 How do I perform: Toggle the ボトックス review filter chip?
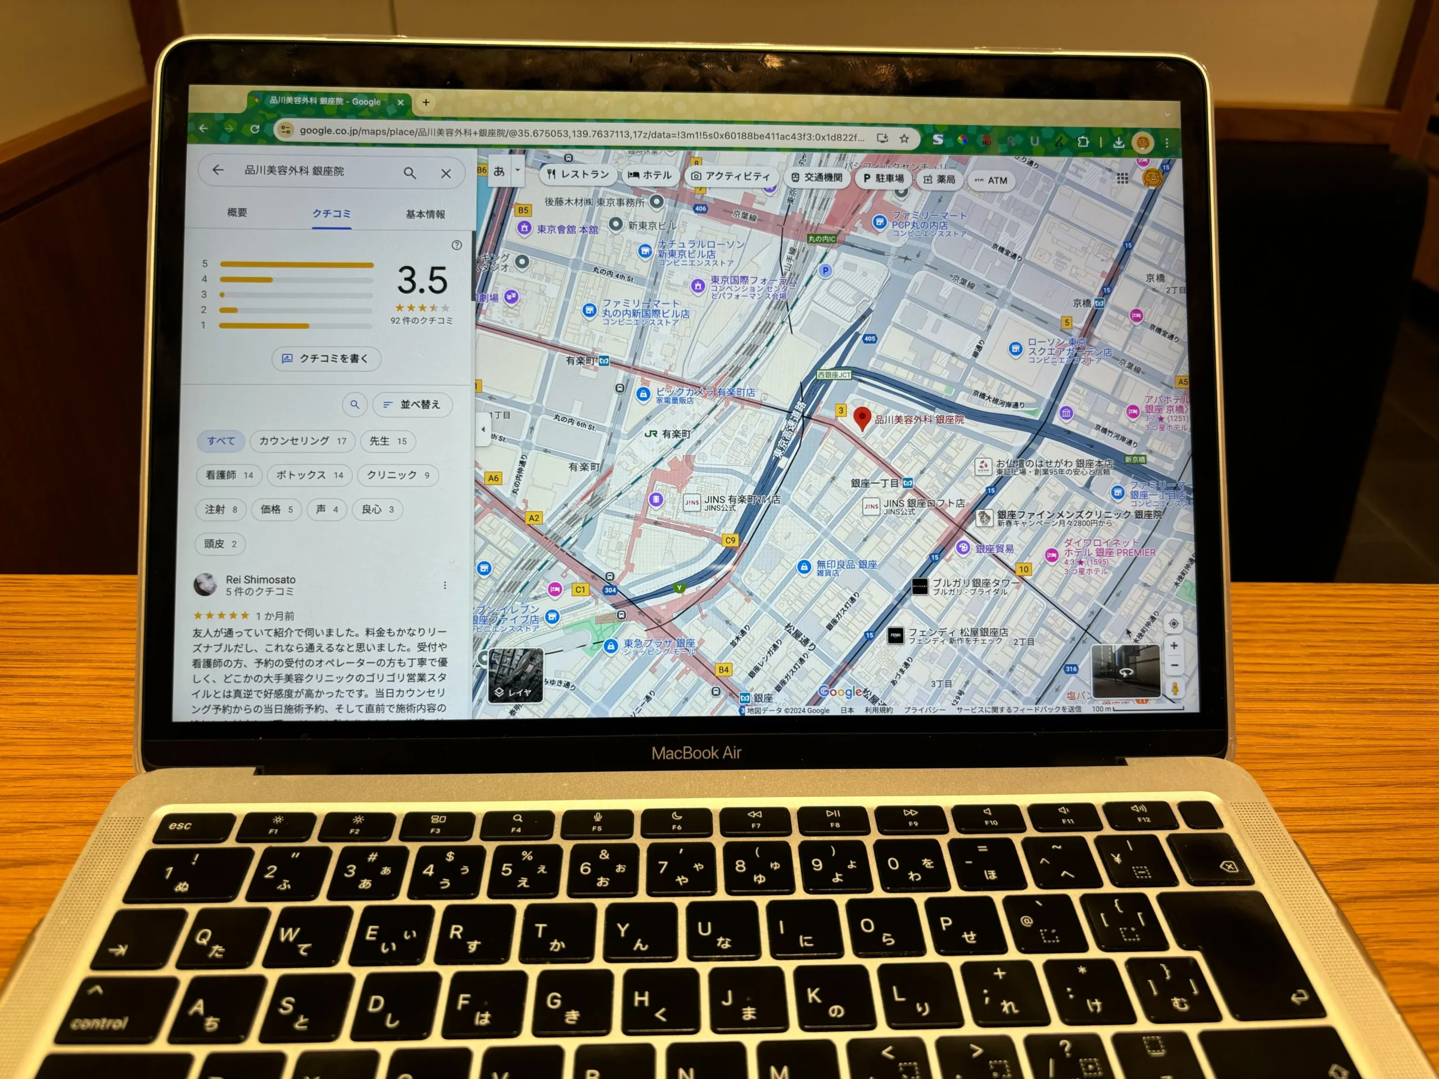coord(309,475)
